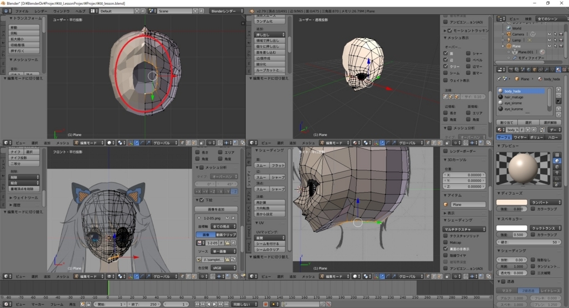Open the Blenderレンダー engine dropdown

tap(226, 11)
